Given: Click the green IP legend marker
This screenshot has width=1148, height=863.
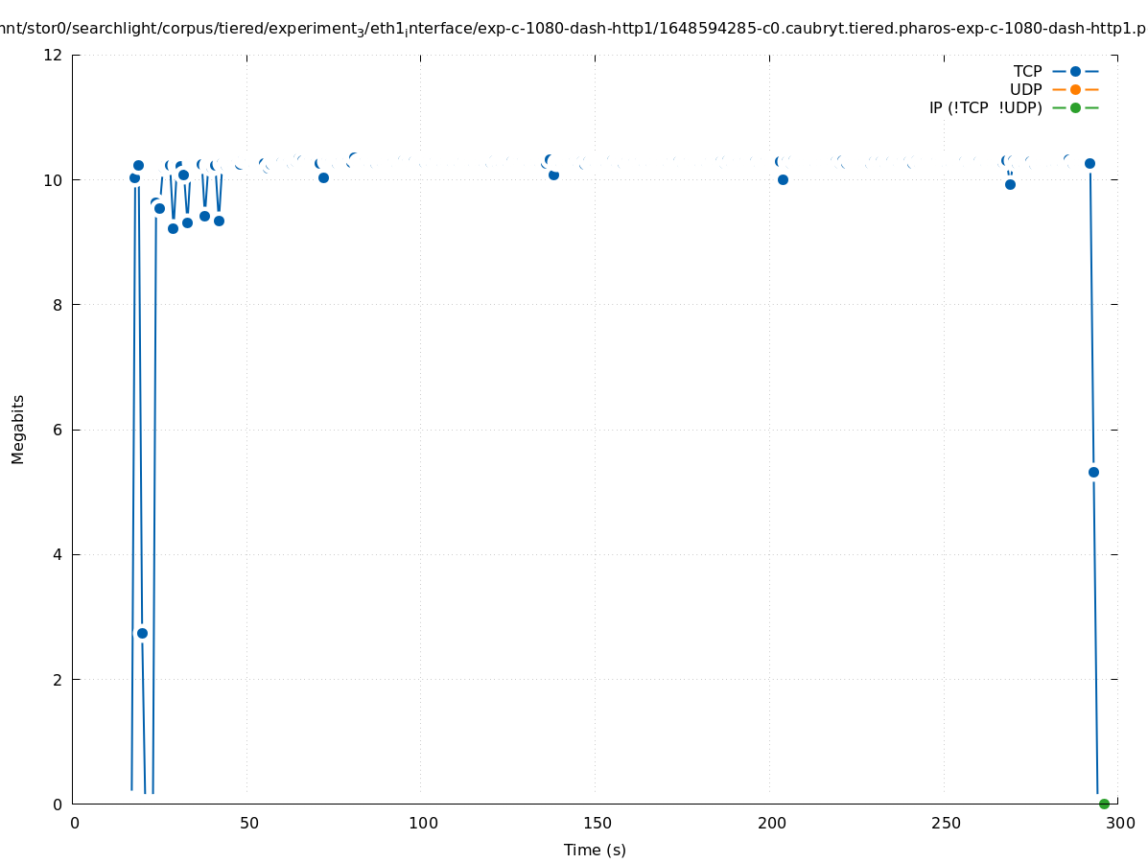Looking at the screenshot, I should pos(1075,107).
